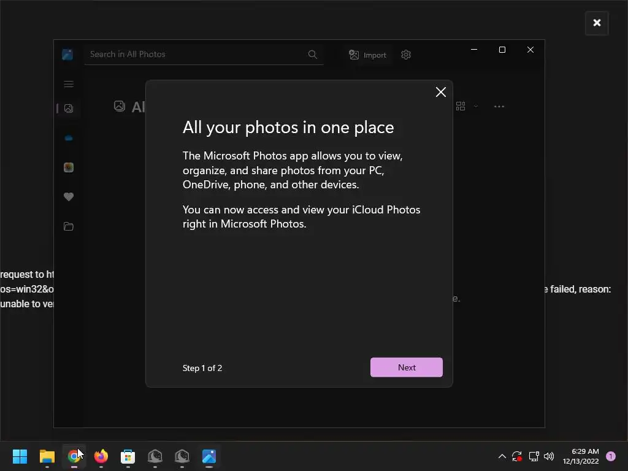Open the Photos app taskbar icon

pyautogui.click(x=209, y=456)
